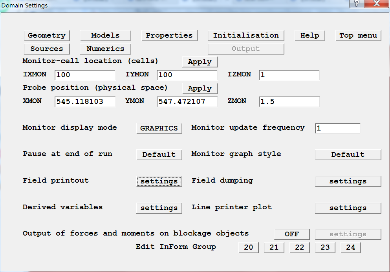The height and width of the screenshot is (272, 390).
Task: Toggle Pause at end of run Default
Action: 159,155
